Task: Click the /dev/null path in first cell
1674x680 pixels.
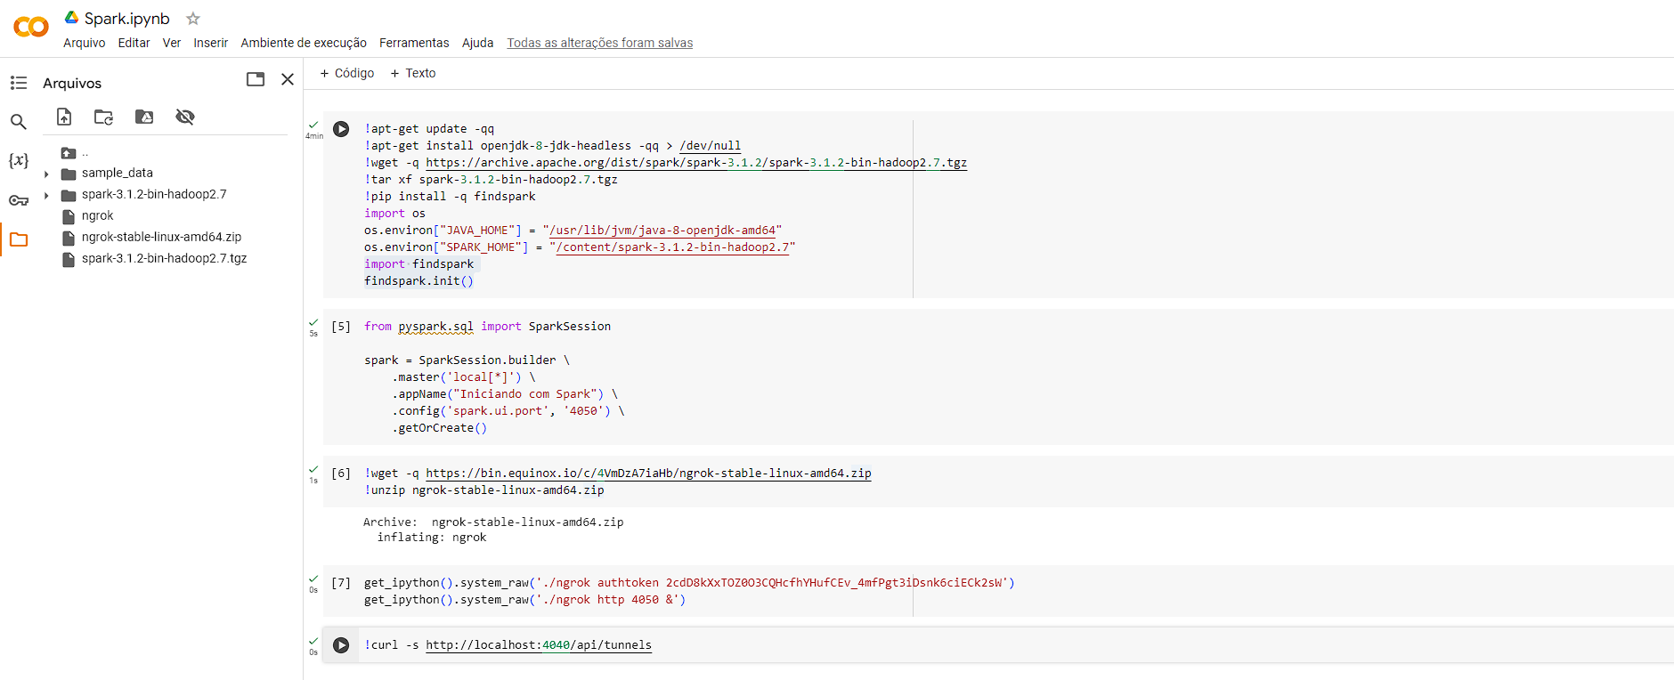Action: click(x=710, y=146)
